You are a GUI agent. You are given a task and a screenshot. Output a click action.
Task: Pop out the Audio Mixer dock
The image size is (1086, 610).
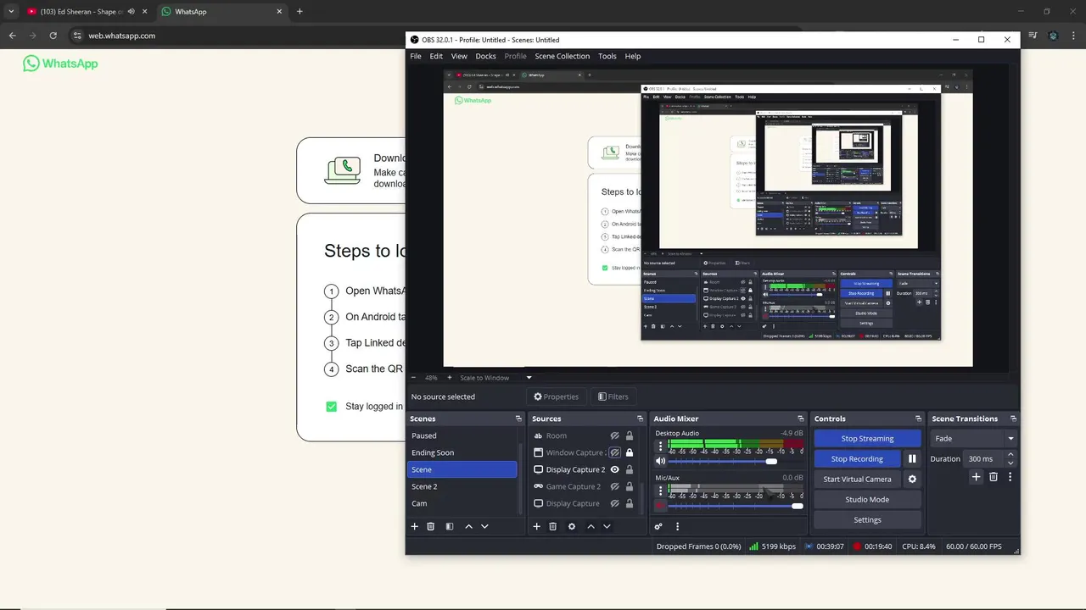[800, 419]
